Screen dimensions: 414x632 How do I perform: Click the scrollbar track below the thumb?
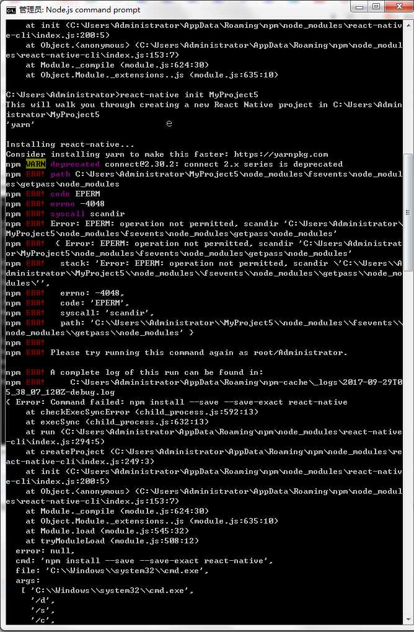pyautogui.click(x=408, y=442)
